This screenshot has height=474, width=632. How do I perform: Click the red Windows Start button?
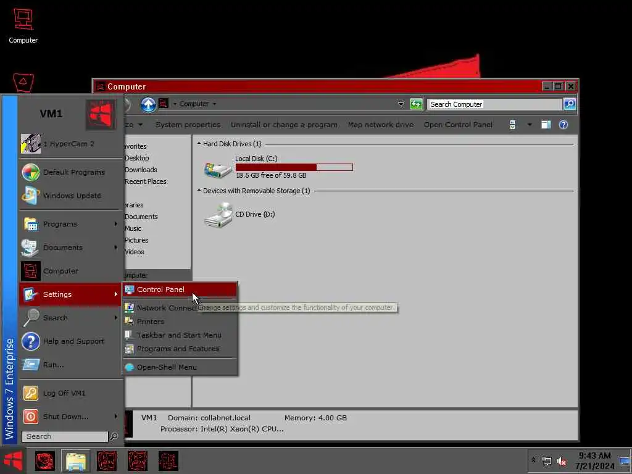pos(14,460)
